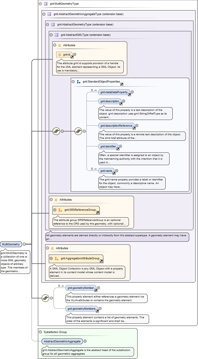Expand gml:AggregationAttributeGroup plus button
The width and height of the screenshot is (198, 359).
coord(51,258)
